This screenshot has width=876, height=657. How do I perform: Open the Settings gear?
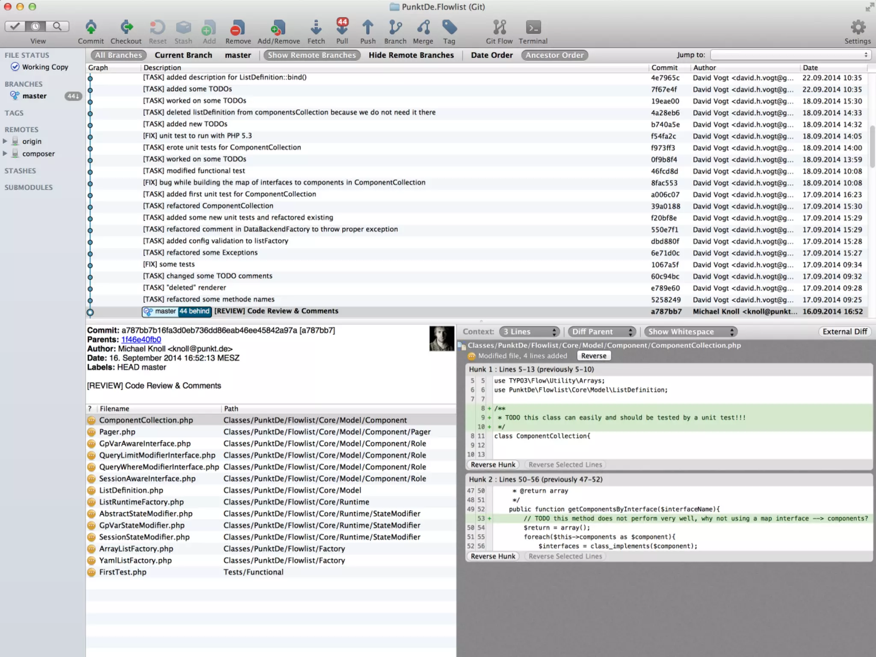857,28
